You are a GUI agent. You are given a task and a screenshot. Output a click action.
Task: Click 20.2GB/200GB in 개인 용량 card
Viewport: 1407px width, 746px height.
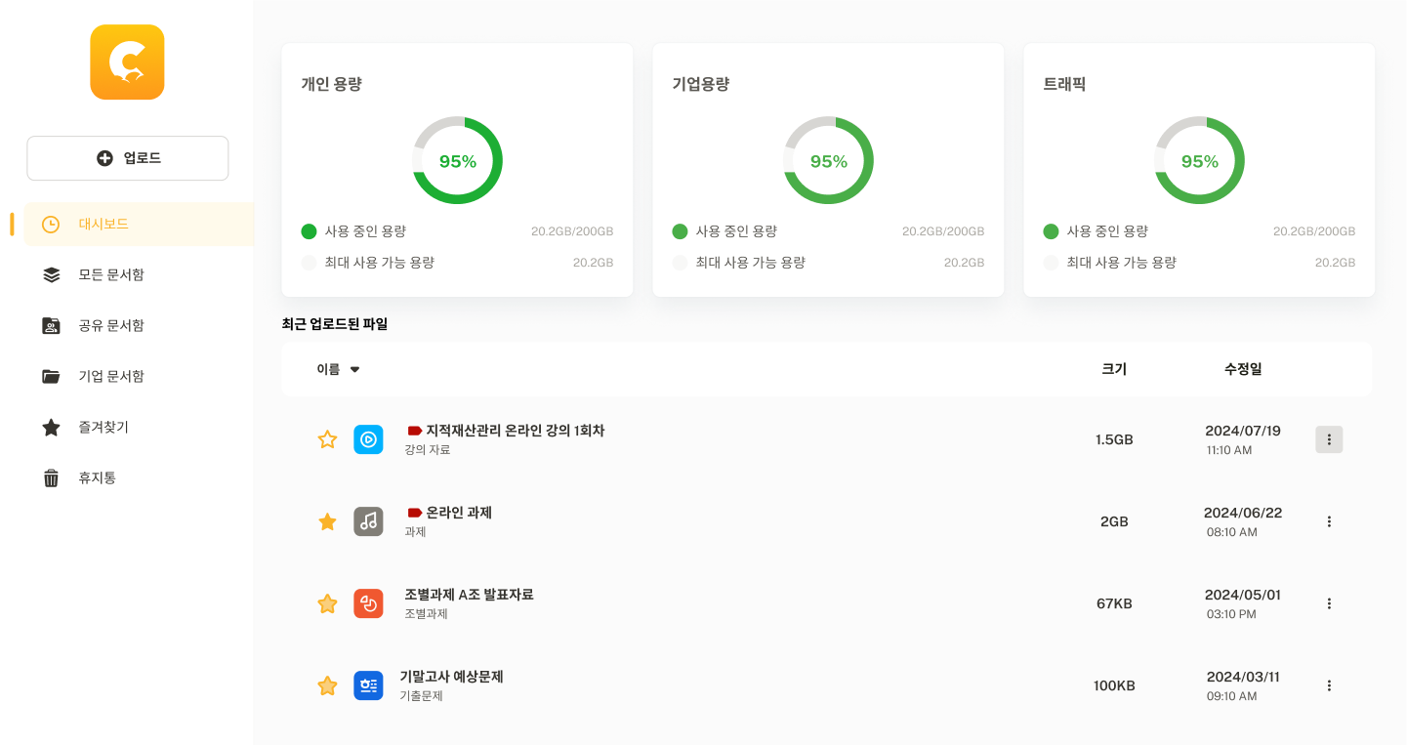572,231
